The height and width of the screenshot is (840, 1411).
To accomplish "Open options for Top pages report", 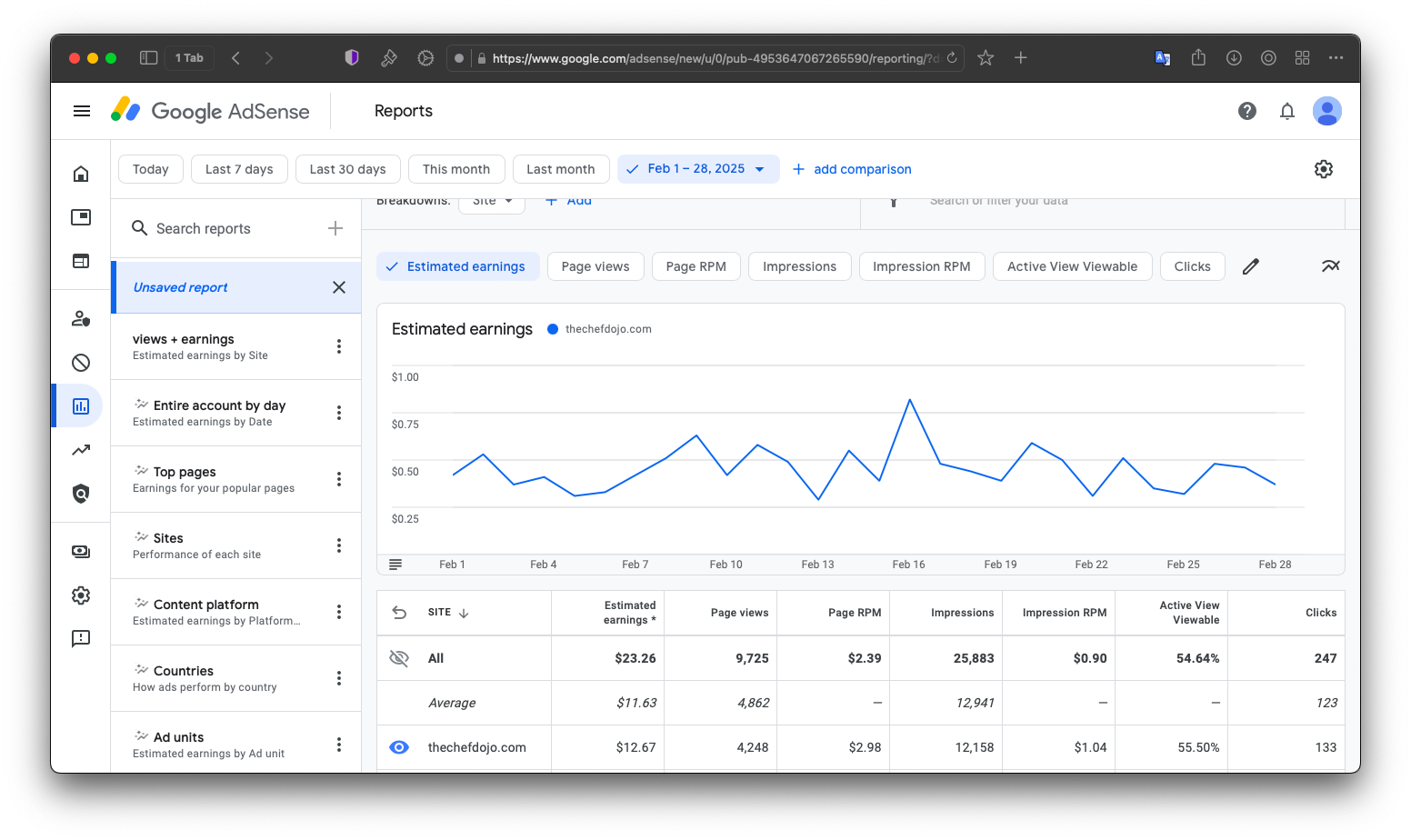I will [339, 479].
